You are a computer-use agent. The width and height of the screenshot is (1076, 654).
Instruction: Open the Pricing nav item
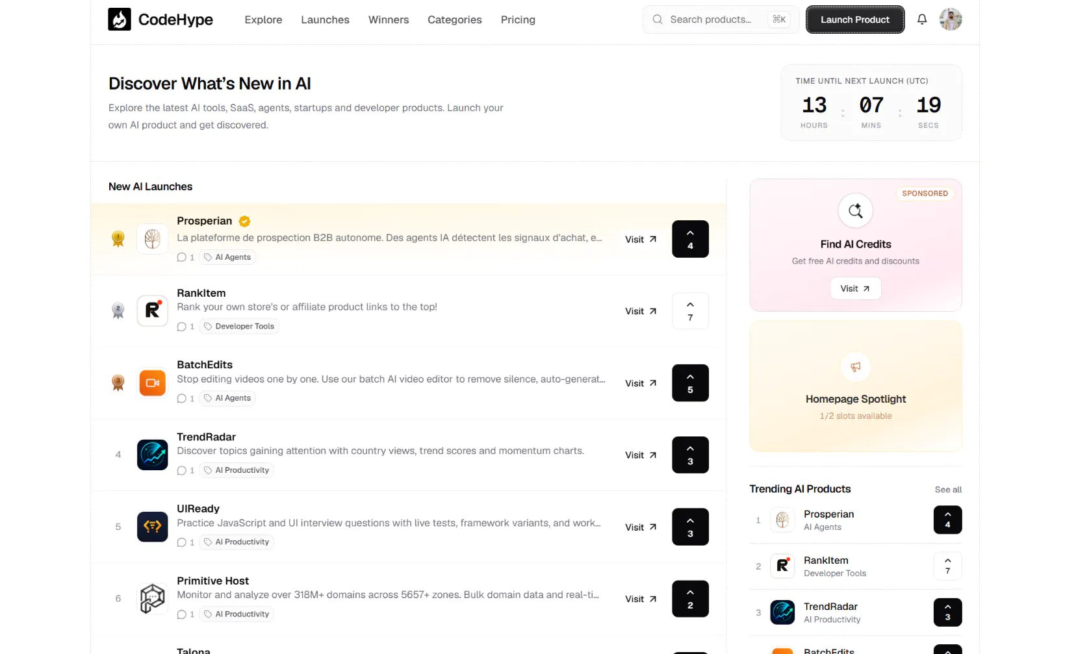click(518, 19)
